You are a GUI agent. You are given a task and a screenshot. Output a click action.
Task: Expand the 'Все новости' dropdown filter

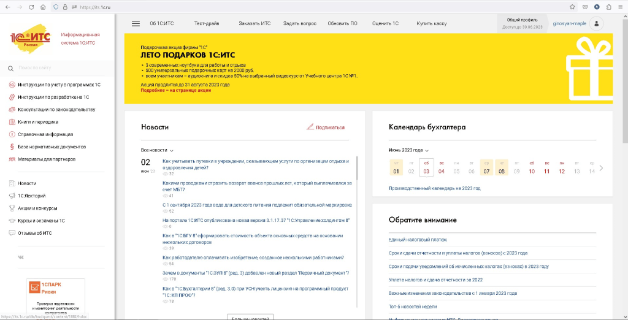click(x=157, y=150)
